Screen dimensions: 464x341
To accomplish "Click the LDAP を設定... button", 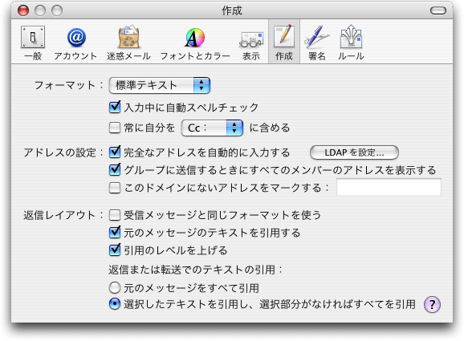I will coord(354,152).
